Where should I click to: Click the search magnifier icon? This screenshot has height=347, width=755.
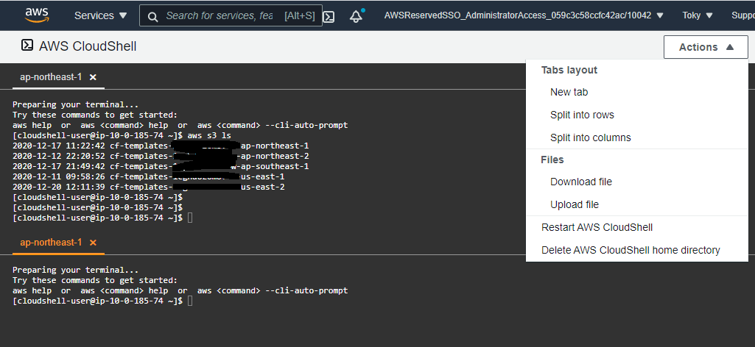tap(152, 17)
